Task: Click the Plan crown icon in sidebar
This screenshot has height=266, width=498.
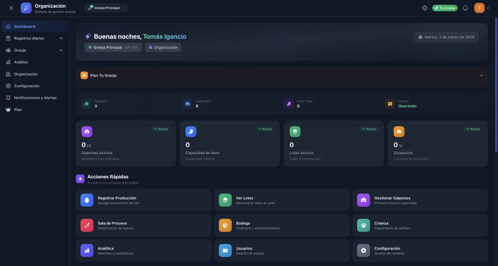Action: (x=8, y=110)
